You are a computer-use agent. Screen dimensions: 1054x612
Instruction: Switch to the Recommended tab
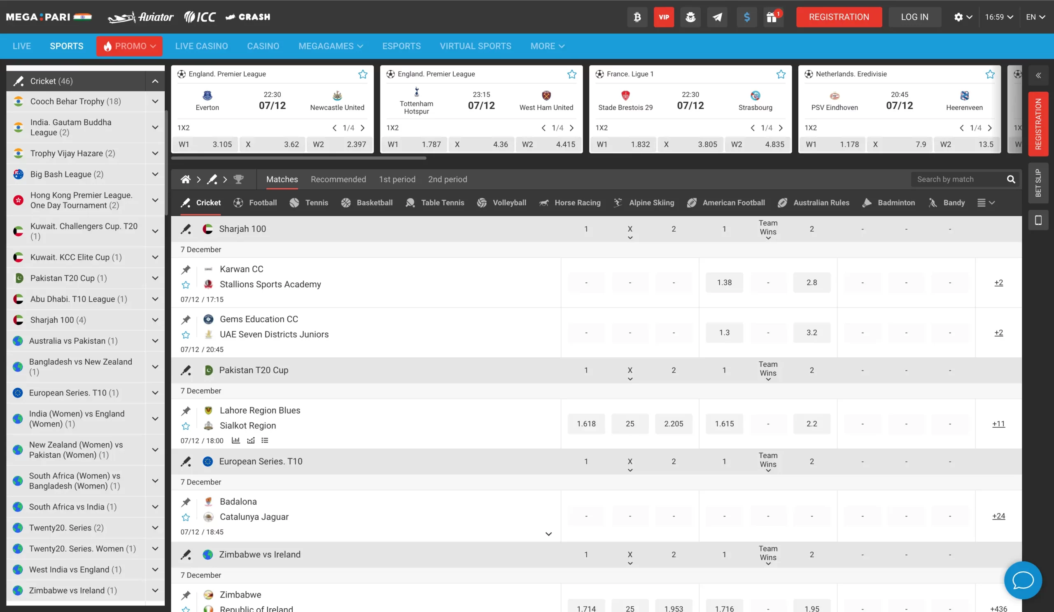(338, 179)
